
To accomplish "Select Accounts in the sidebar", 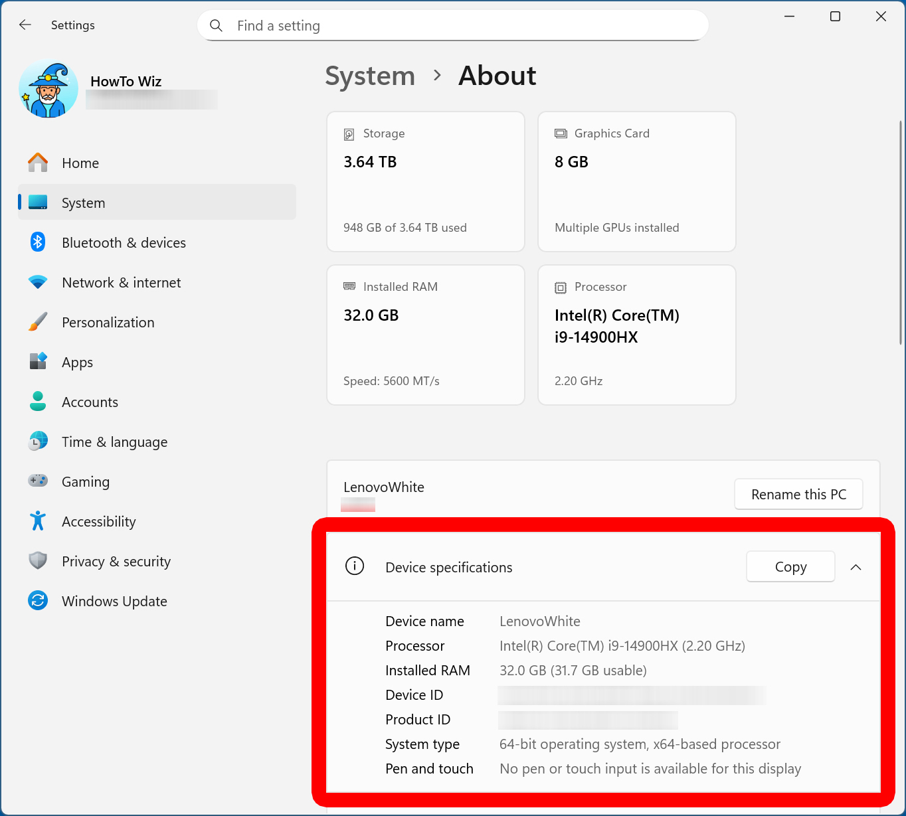I will pyautogui.click(x=90, y=402).
